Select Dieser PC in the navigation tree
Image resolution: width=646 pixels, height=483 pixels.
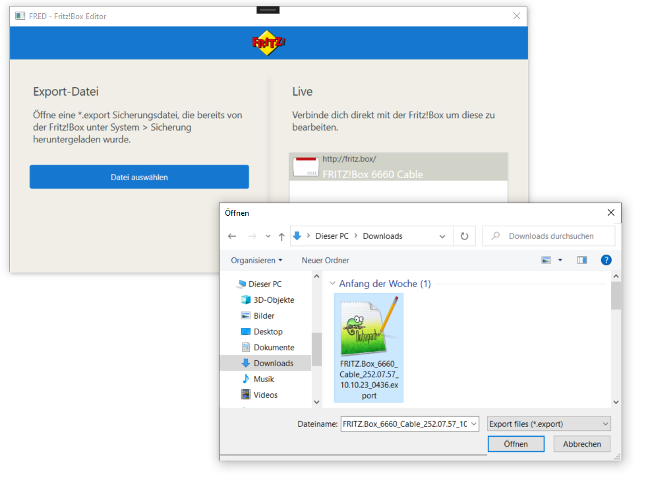click(265, 284)
